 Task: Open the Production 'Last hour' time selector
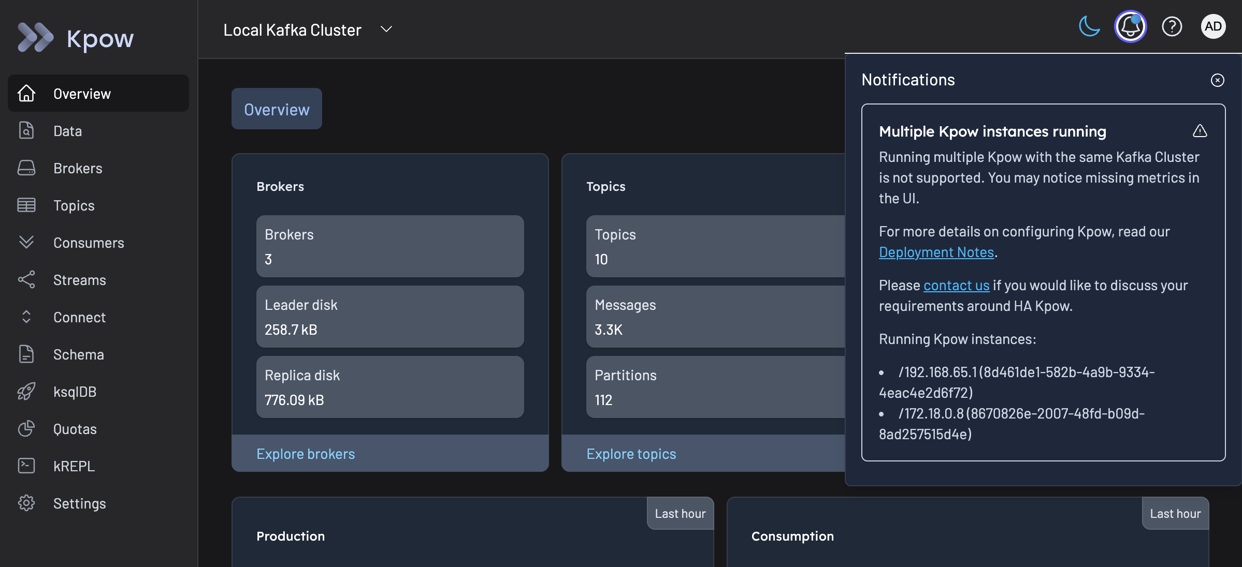coord(680,513)
